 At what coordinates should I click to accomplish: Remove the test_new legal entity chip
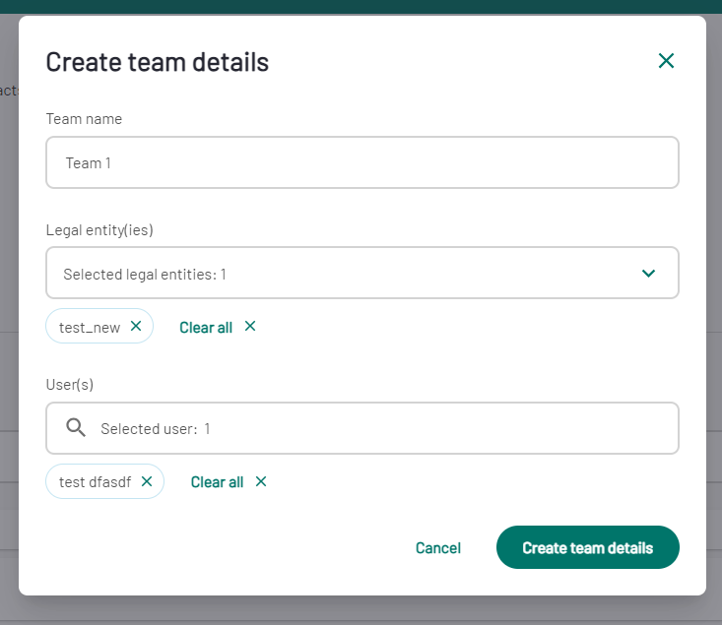(x=136, y=326)
